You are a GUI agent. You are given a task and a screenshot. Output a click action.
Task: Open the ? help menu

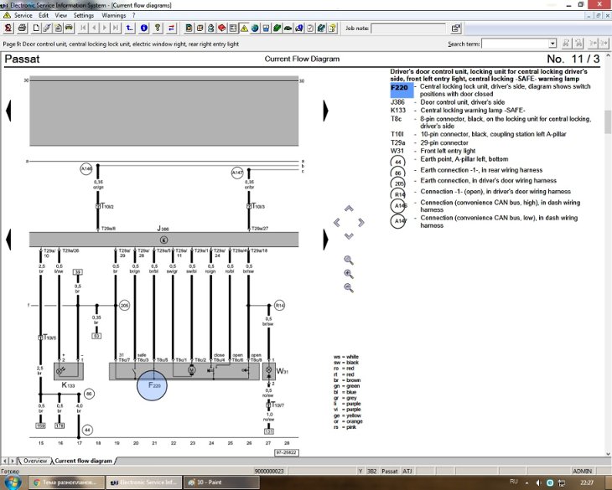click(134, 15)
